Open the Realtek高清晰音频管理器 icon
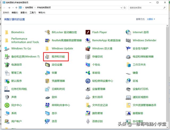This screenshot has height=130, width=170. pos(47,40)
